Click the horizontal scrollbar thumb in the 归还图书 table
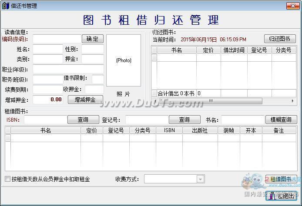302x206 pixels. (210, 101)
